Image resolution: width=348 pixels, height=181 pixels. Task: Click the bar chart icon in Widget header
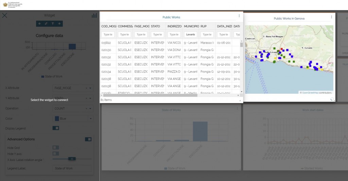click(94, 16)
